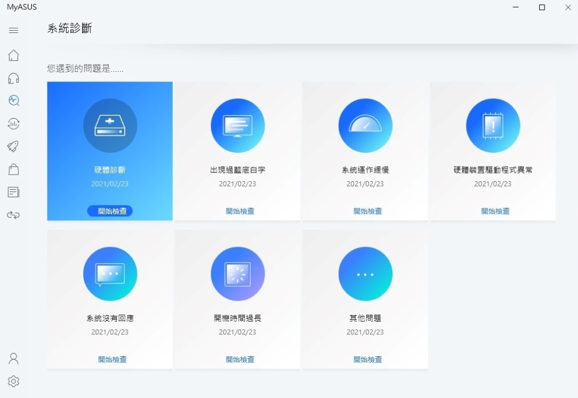Start check for 出現過藍底白字
The height and width of the screenshot is (398, 578).
pyautogui.click(x=240, y=211)
